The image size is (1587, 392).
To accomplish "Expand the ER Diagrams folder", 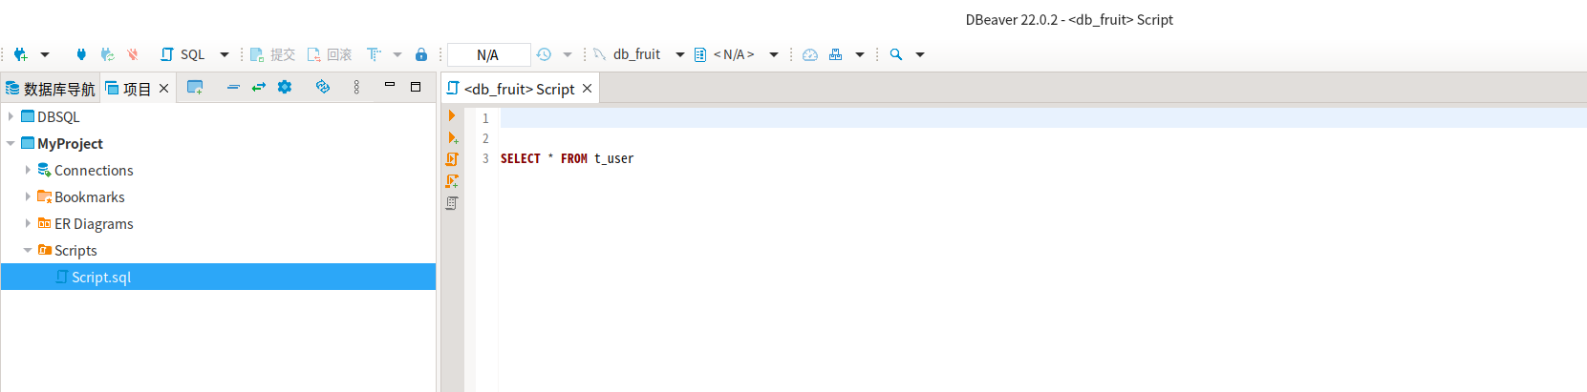I will 28,223.
